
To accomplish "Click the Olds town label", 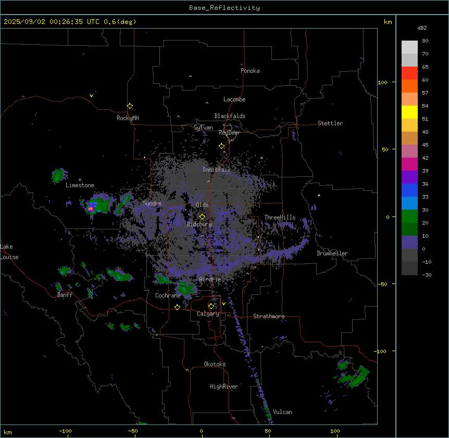I will (202, 205).
